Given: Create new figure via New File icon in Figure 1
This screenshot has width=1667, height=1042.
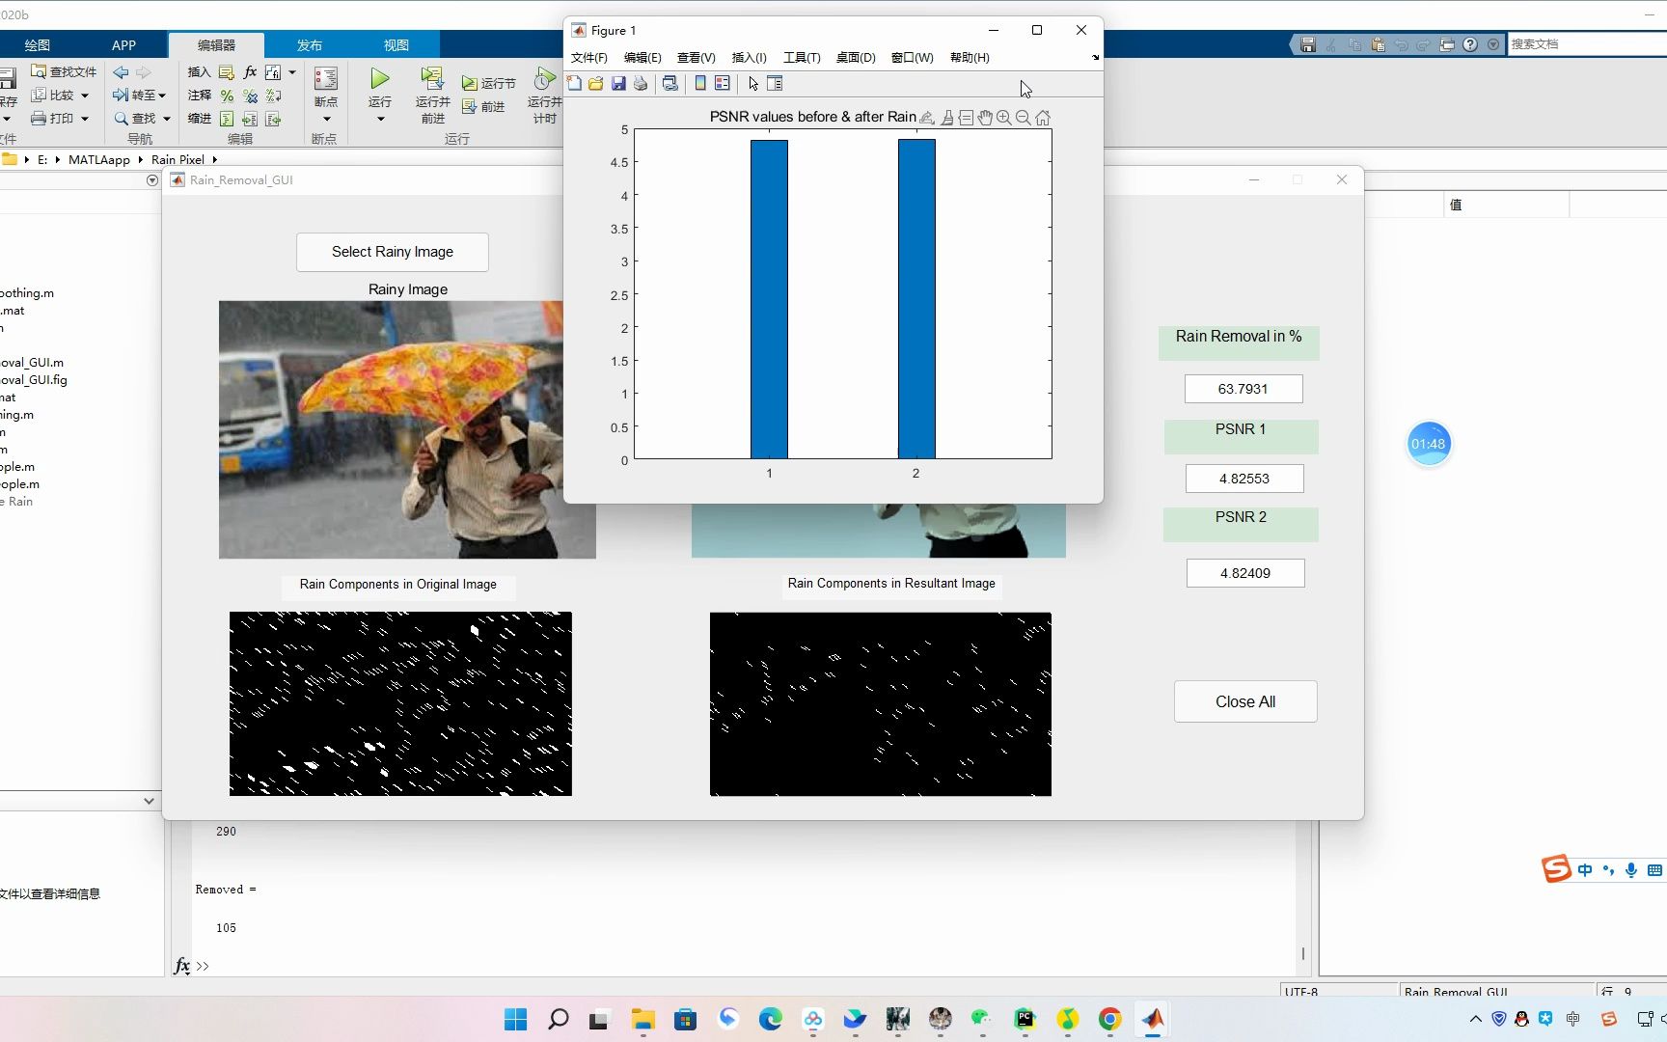Looking at the screenshot, I should click(574, 83).
